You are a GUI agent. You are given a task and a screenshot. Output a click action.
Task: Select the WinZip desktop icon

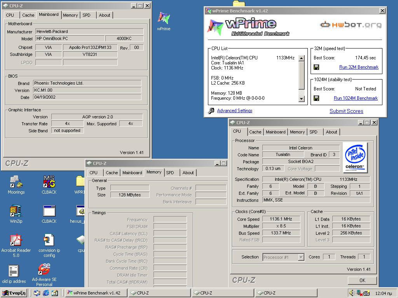(16, 214)
